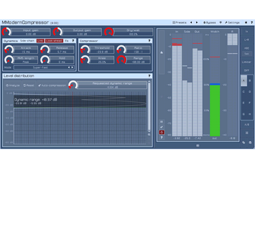The image size is (255, 230).
Task: Open global help in the title bar
Action: click(x=252, y=23)
